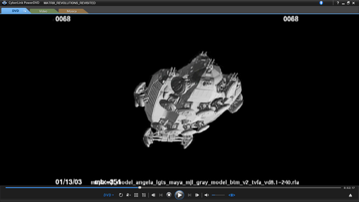This screenshot has width=359, height=202.
Task: Open the chapter grid viewer icon
Action: (x=136, y=195)
